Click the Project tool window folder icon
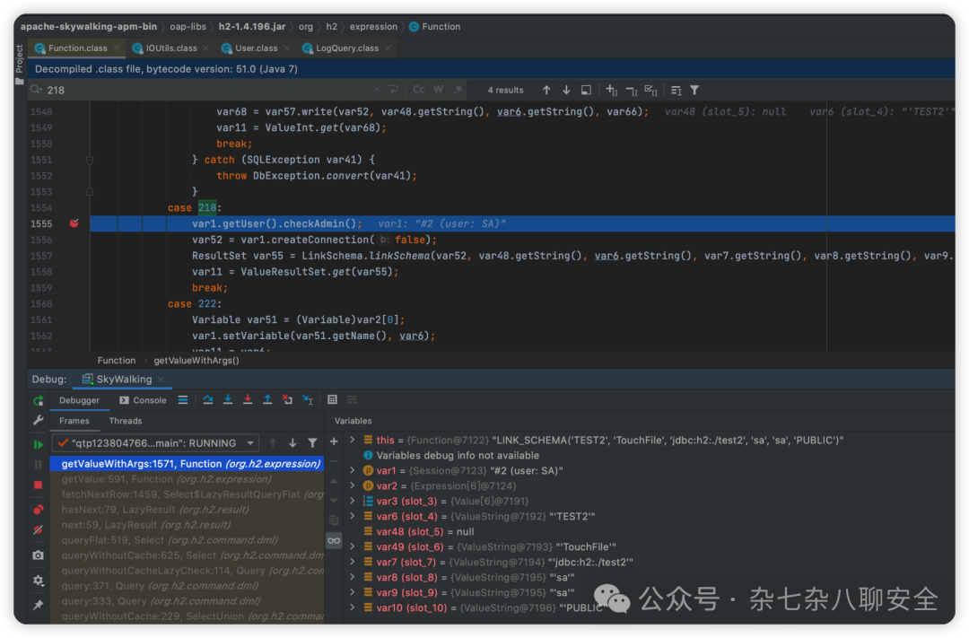Image resolution: width=969 pixels, height=638 pixels. click(19, 81)
